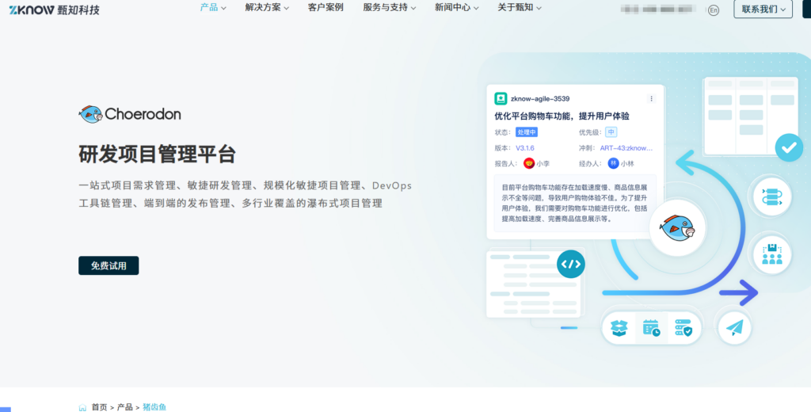The width and height of the screenshot is (811, 412).
Task: Expand the 服务与支持 menu
Action: pos(390,8)
